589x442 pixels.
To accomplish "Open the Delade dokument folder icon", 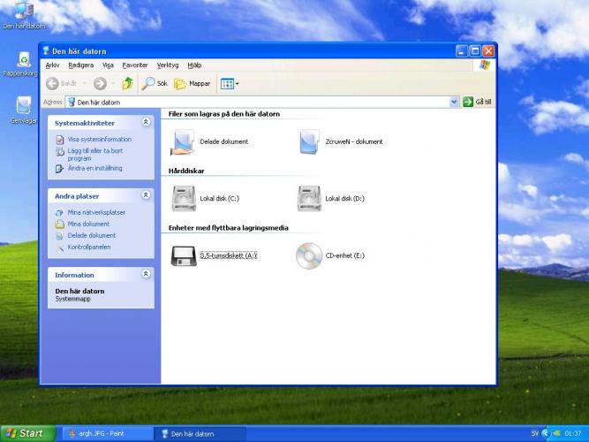I will point(184,141).
